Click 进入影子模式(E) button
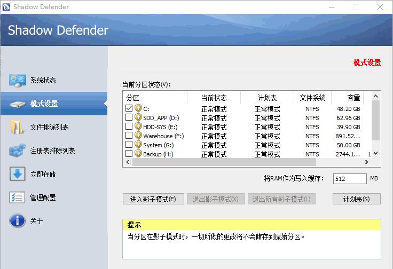 click(x=153, y=199)
